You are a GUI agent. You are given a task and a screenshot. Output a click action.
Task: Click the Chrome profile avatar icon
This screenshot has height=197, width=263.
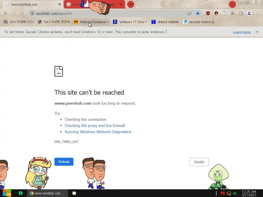[x=249, y=13]
